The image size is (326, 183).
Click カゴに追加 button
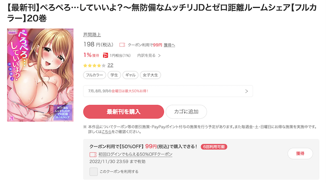pyautogui.click(x=186, y=111)
